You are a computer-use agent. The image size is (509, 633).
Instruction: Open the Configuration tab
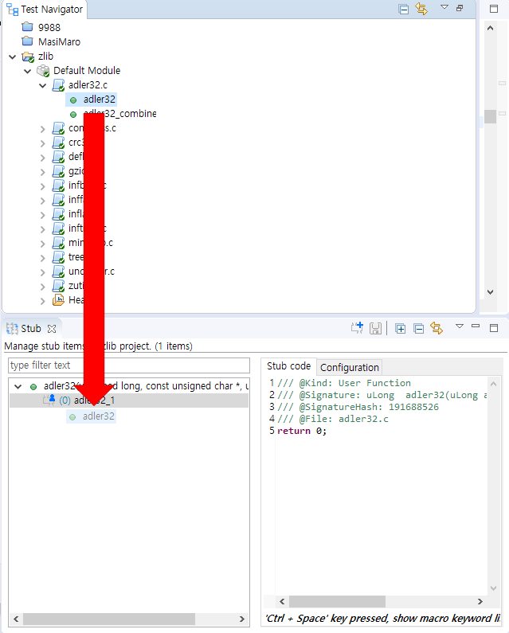coord(350,367)
